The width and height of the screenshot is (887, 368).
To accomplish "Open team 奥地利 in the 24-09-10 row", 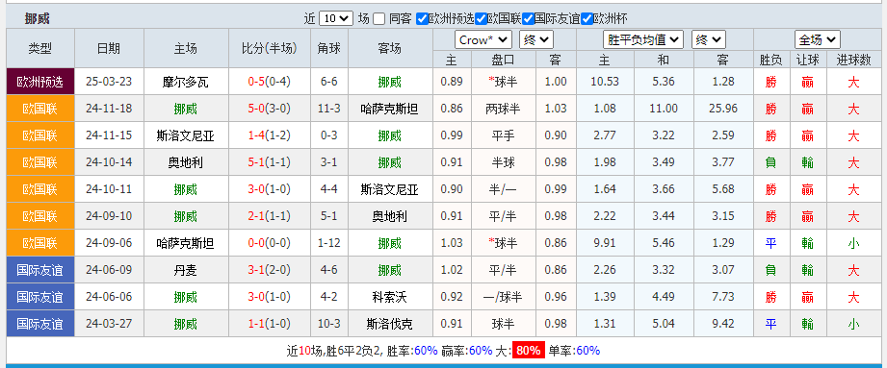I will coord(390,216).
